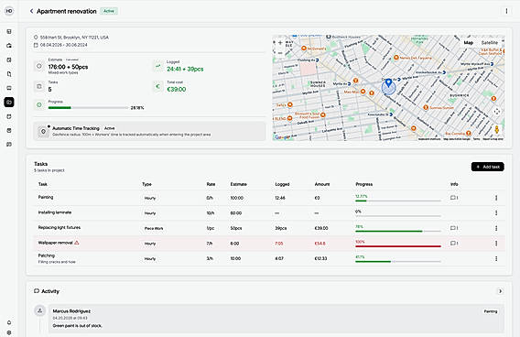Click the Add task button
This screenshot has width=520, height=337.
click(487, 167)
